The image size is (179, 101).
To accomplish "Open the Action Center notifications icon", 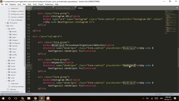I will 175,98.
